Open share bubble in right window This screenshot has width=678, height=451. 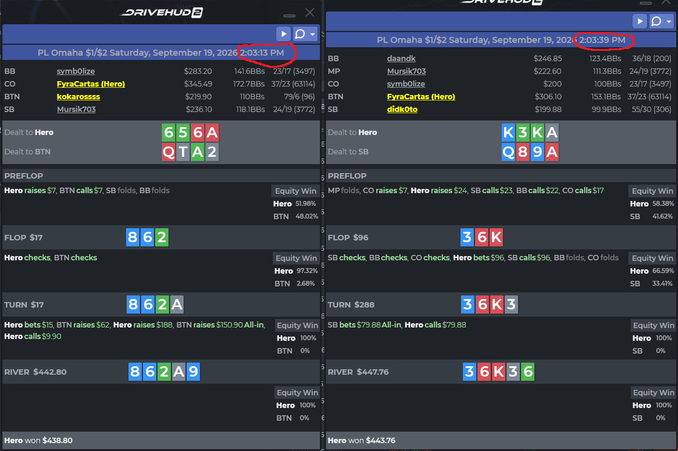(656, 21)
